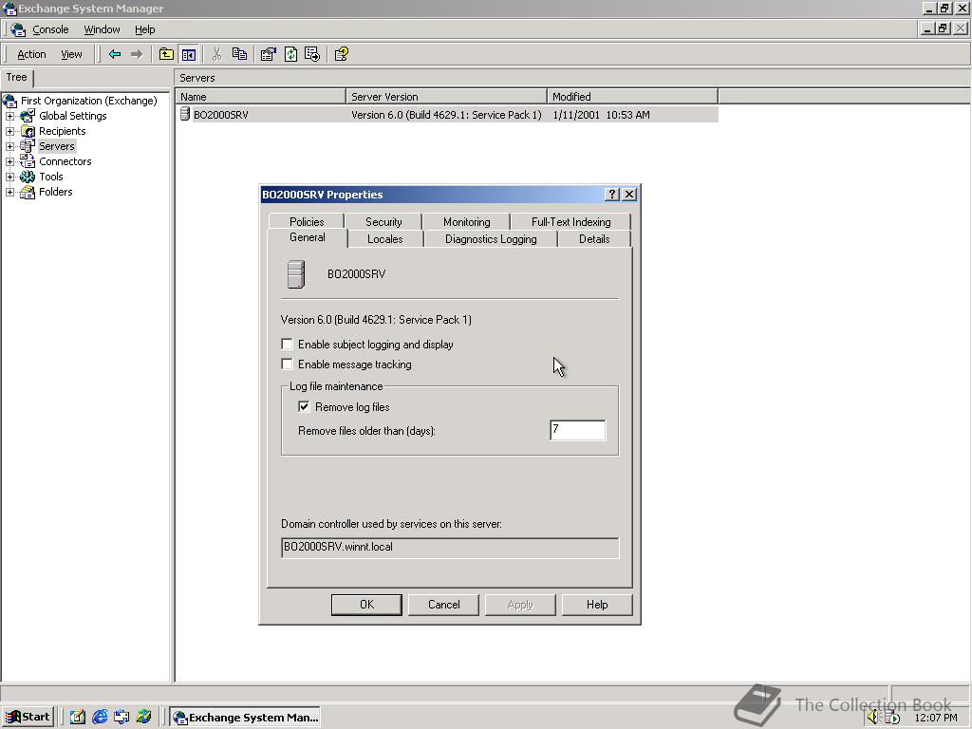Open the View menu
Screen dimensions: 972x729
pyautogui.click(x=71, y=54)
